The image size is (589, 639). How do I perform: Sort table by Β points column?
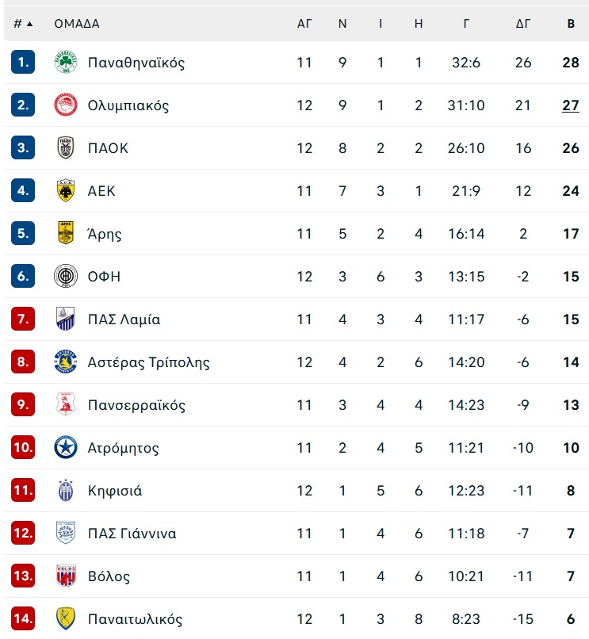tap(571, 24)
